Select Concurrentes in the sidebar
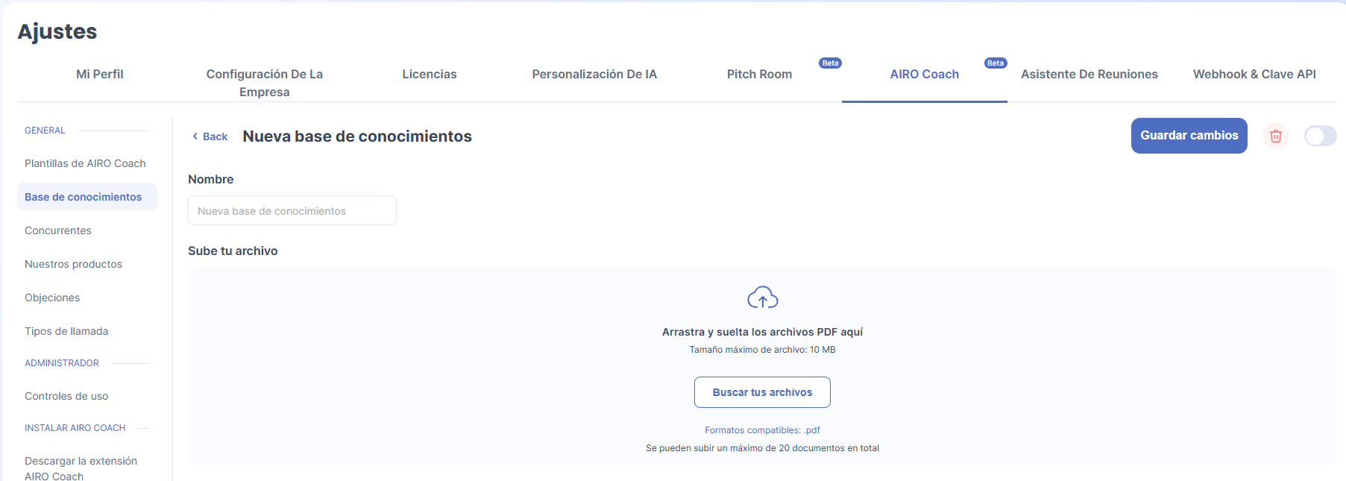Viewport: 1346px width, 481px height. 58,230
